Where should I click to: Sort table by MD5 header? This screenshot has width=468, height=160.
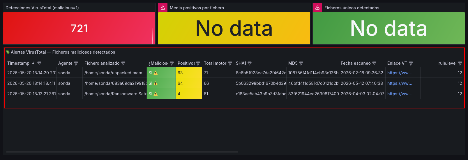[293, 63]
